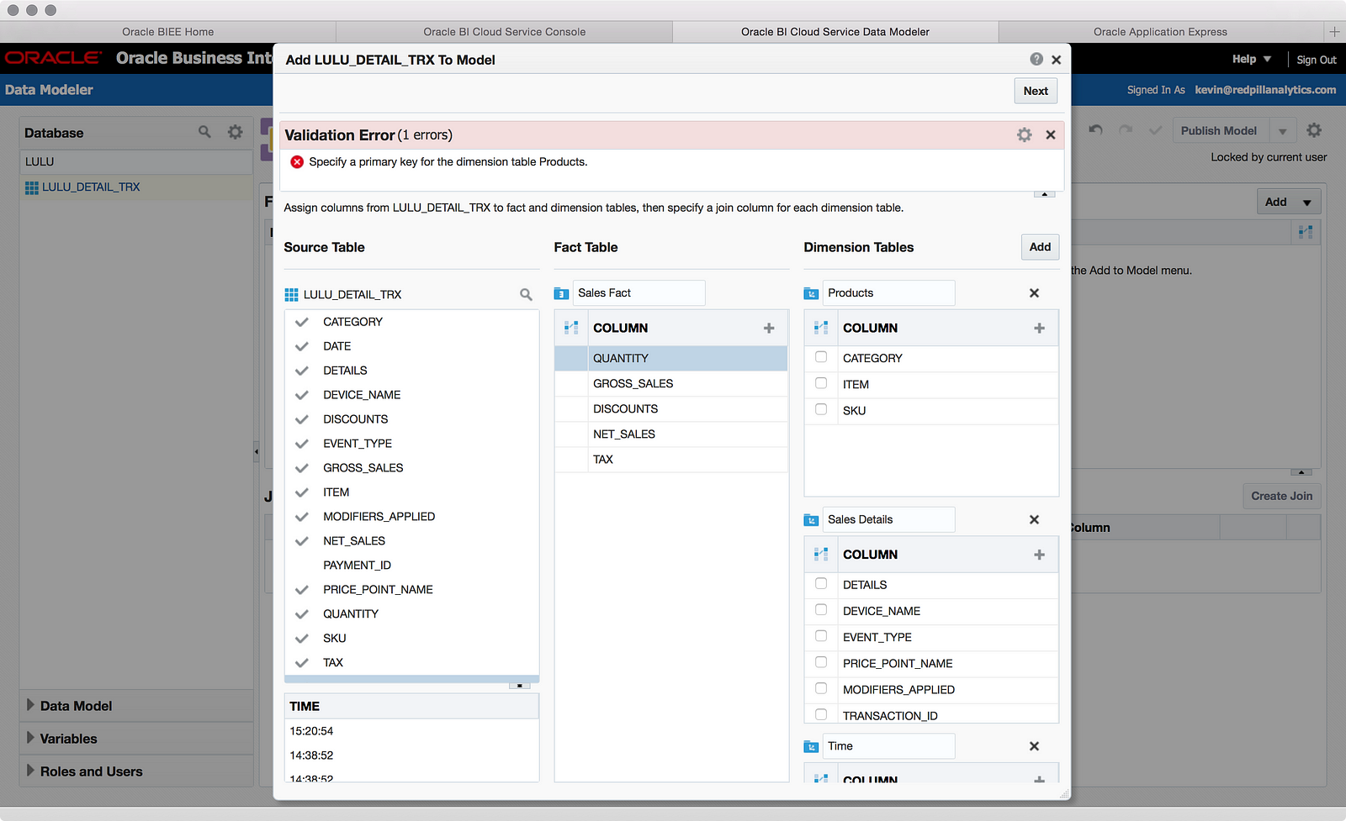Toggle the MODIFIERS_APPLIED checkbox
This screenshot has width=1346, height=821.
click(821, 688)
